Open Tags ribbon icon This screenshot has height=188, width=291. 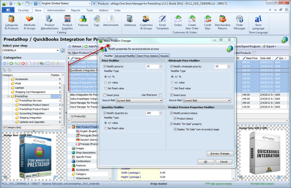click(x=96, y=21)
